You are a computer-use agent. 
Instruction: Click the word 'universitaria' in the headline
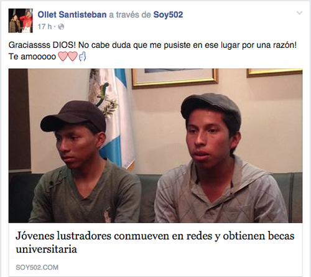[x=46, y=249]
